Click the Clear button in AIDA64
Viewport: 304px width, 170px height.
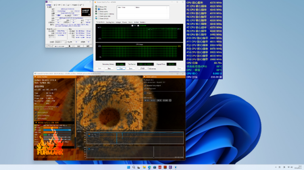pos(121,68)
